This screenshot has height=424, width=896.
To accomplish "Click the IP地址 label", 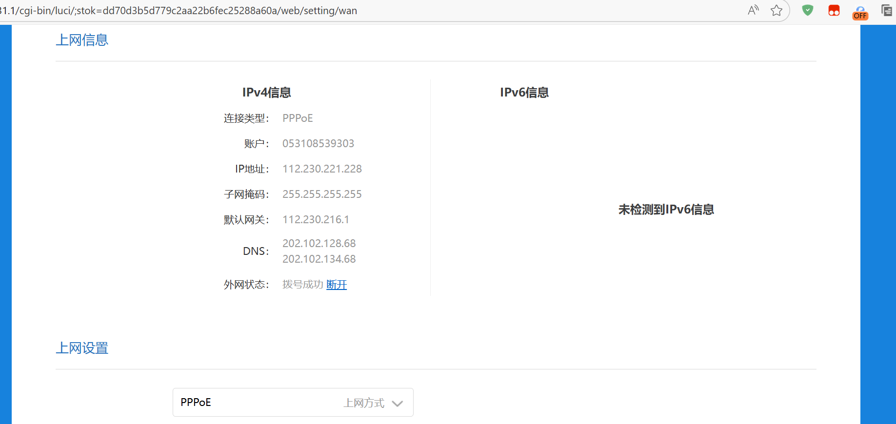I will [x=252, y=169].
